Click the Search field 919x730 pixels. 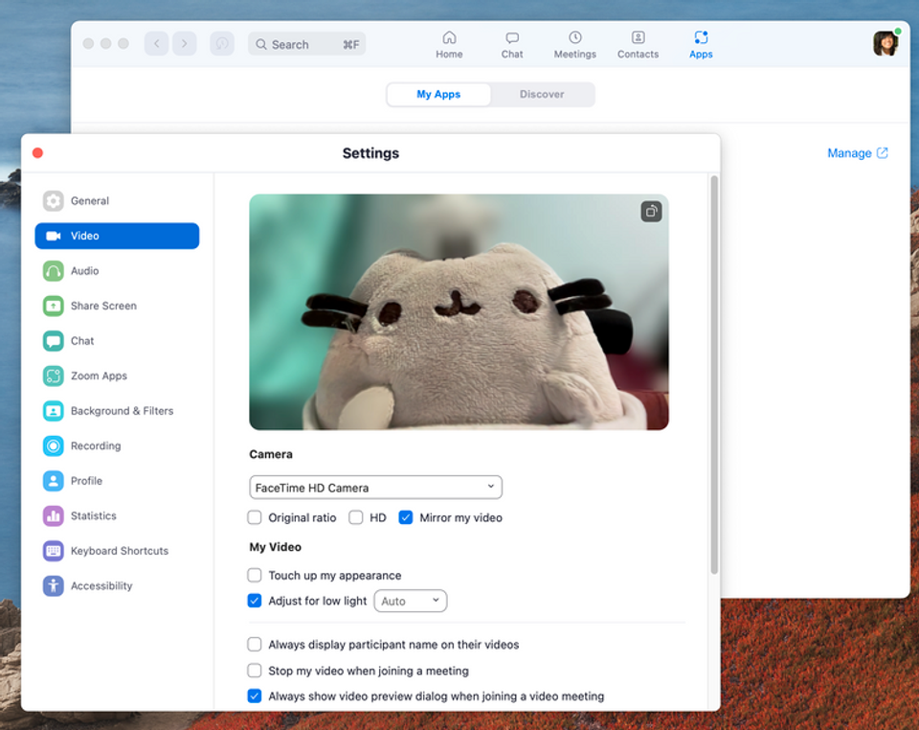click(x=306, y=44)
